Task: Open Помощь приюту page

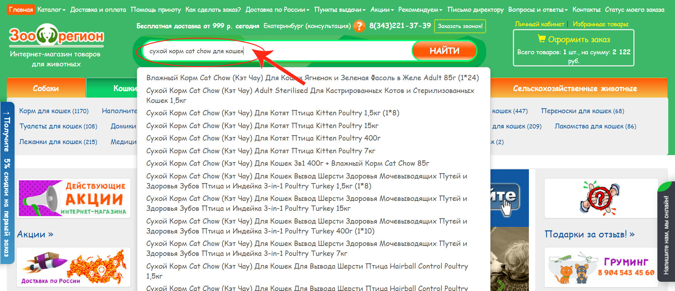Action: (x=156, y=10)
